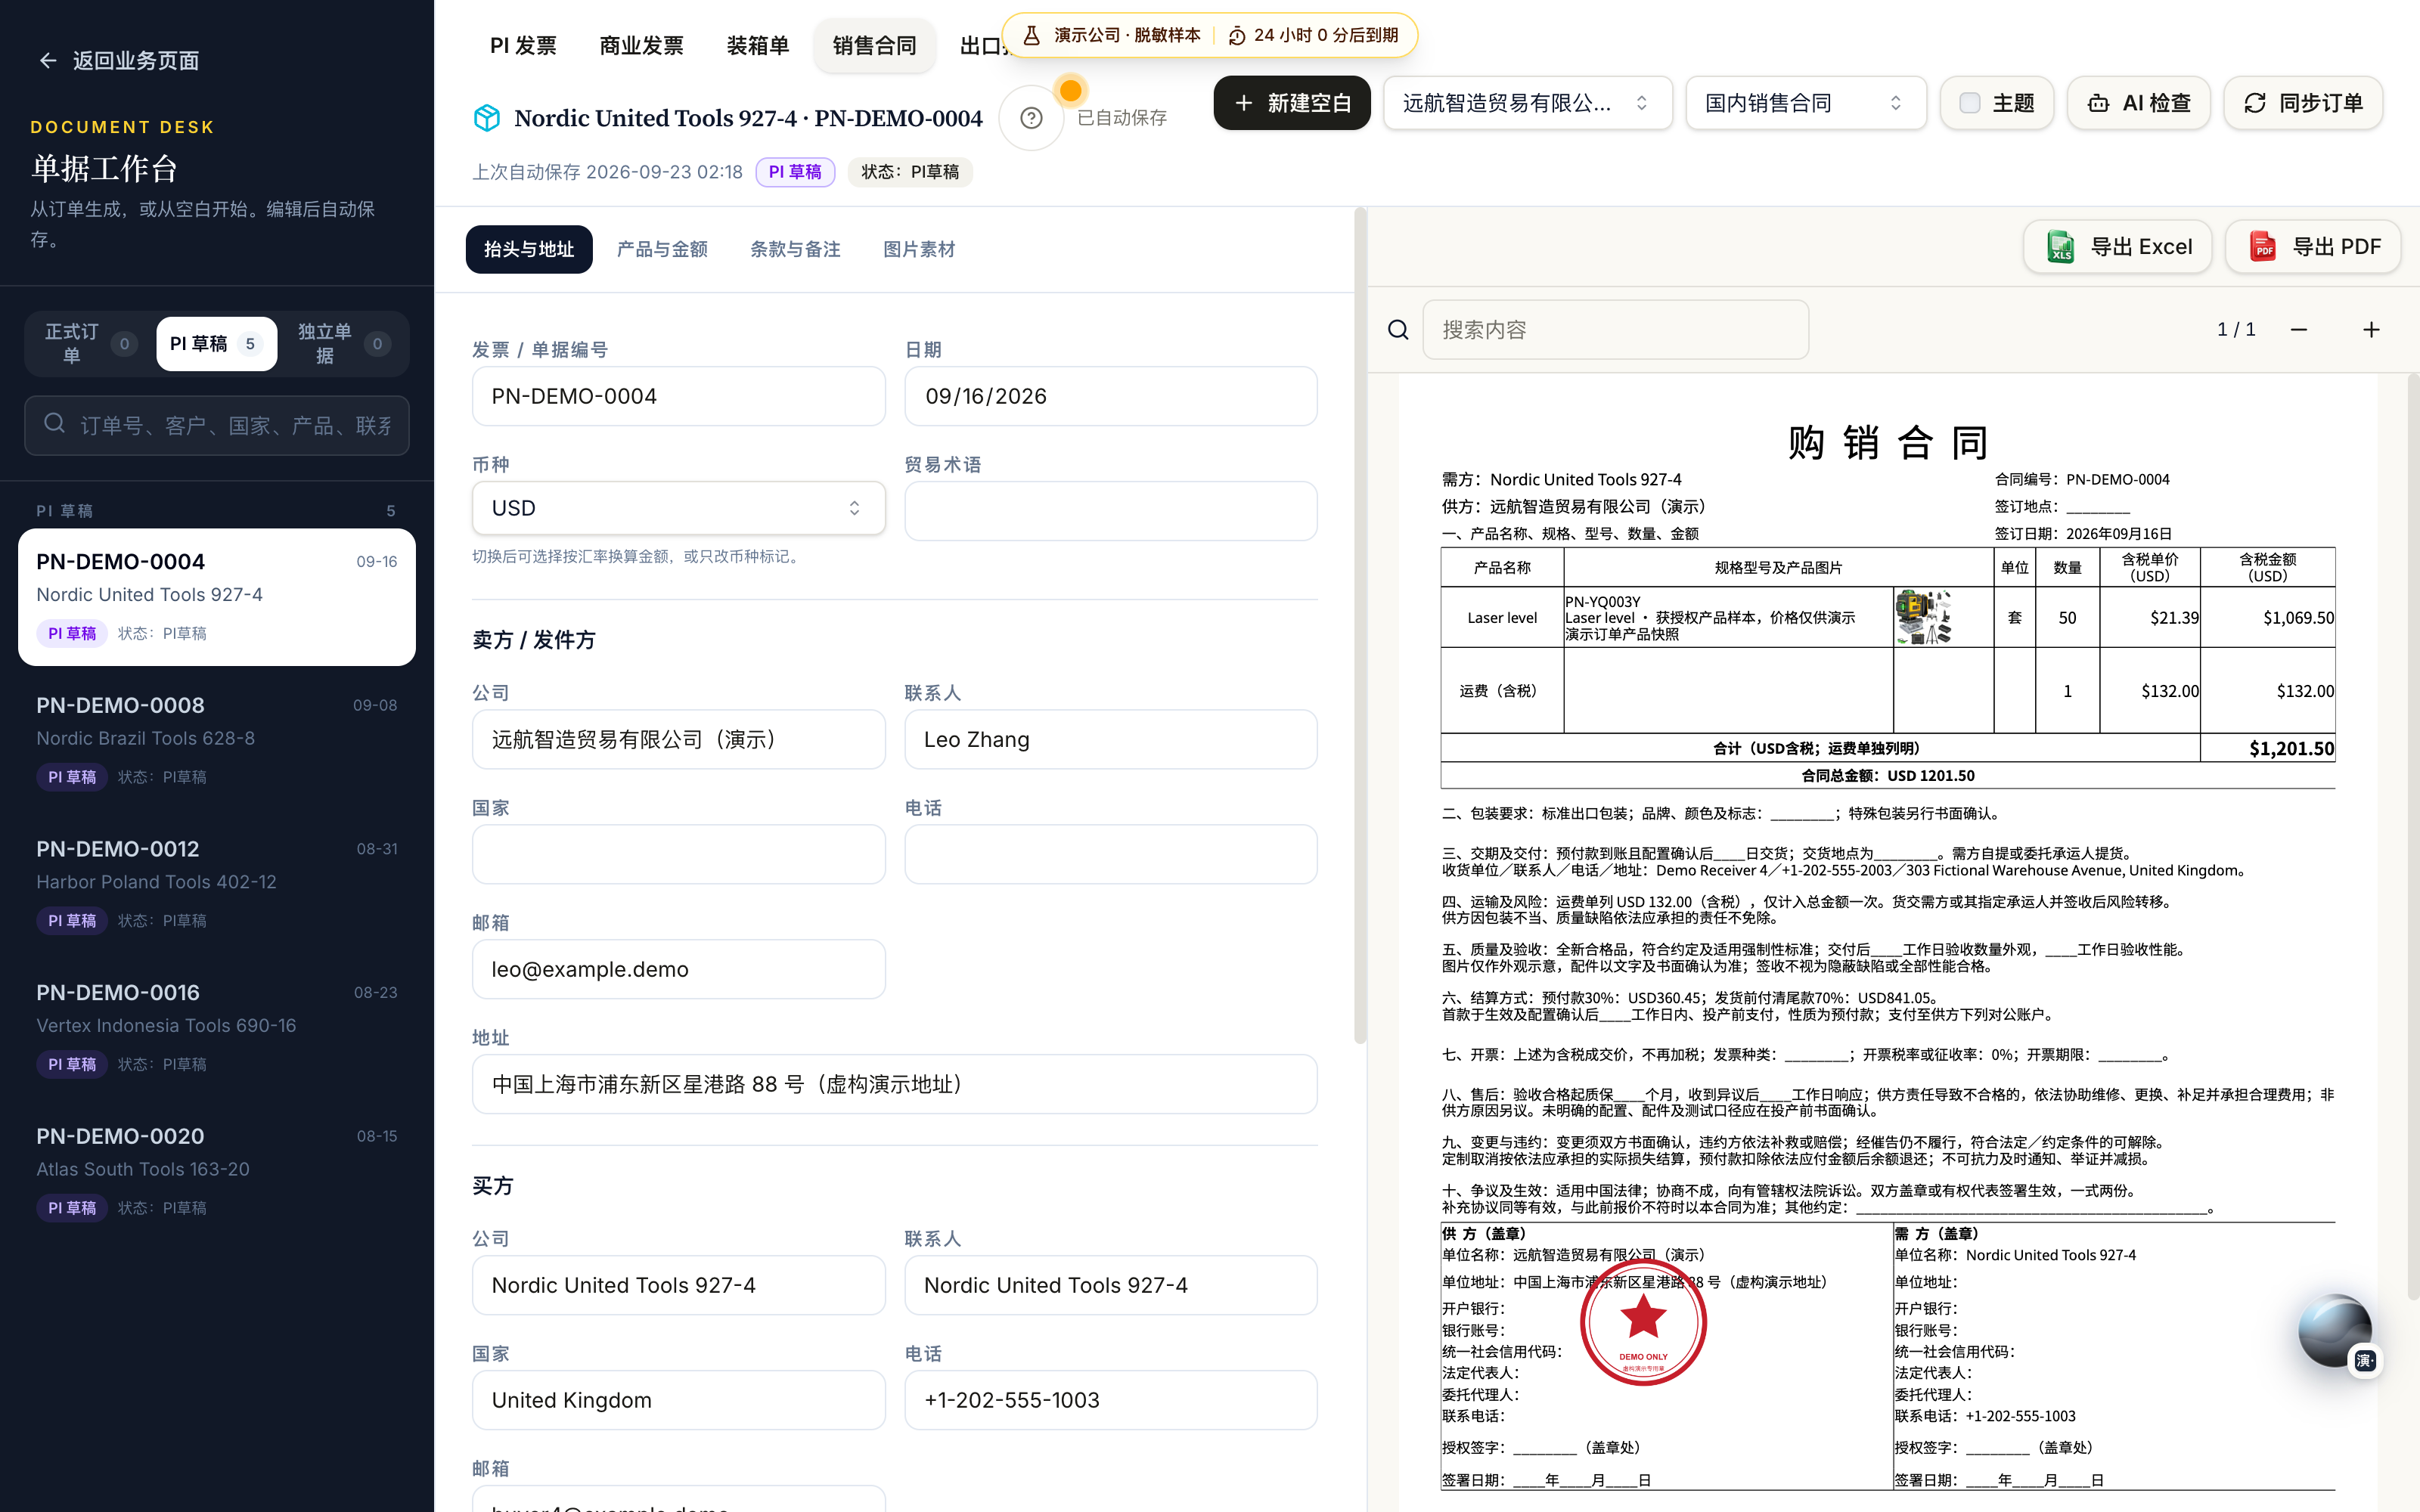Click the 返回业务页面 link
The height and width of the screenshot is (1512, 2420).
(118, 61)
